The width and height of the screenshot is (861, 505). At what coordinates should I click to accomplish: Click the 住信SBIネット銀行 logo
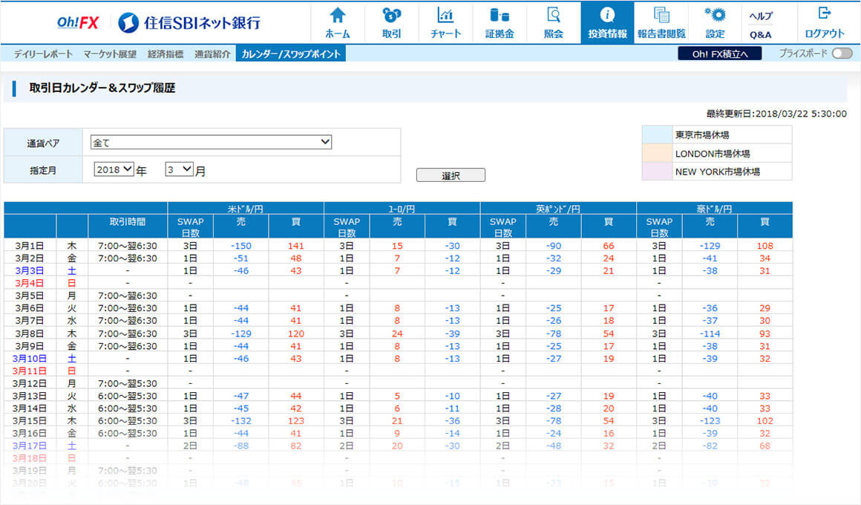[x=189, y=22]
